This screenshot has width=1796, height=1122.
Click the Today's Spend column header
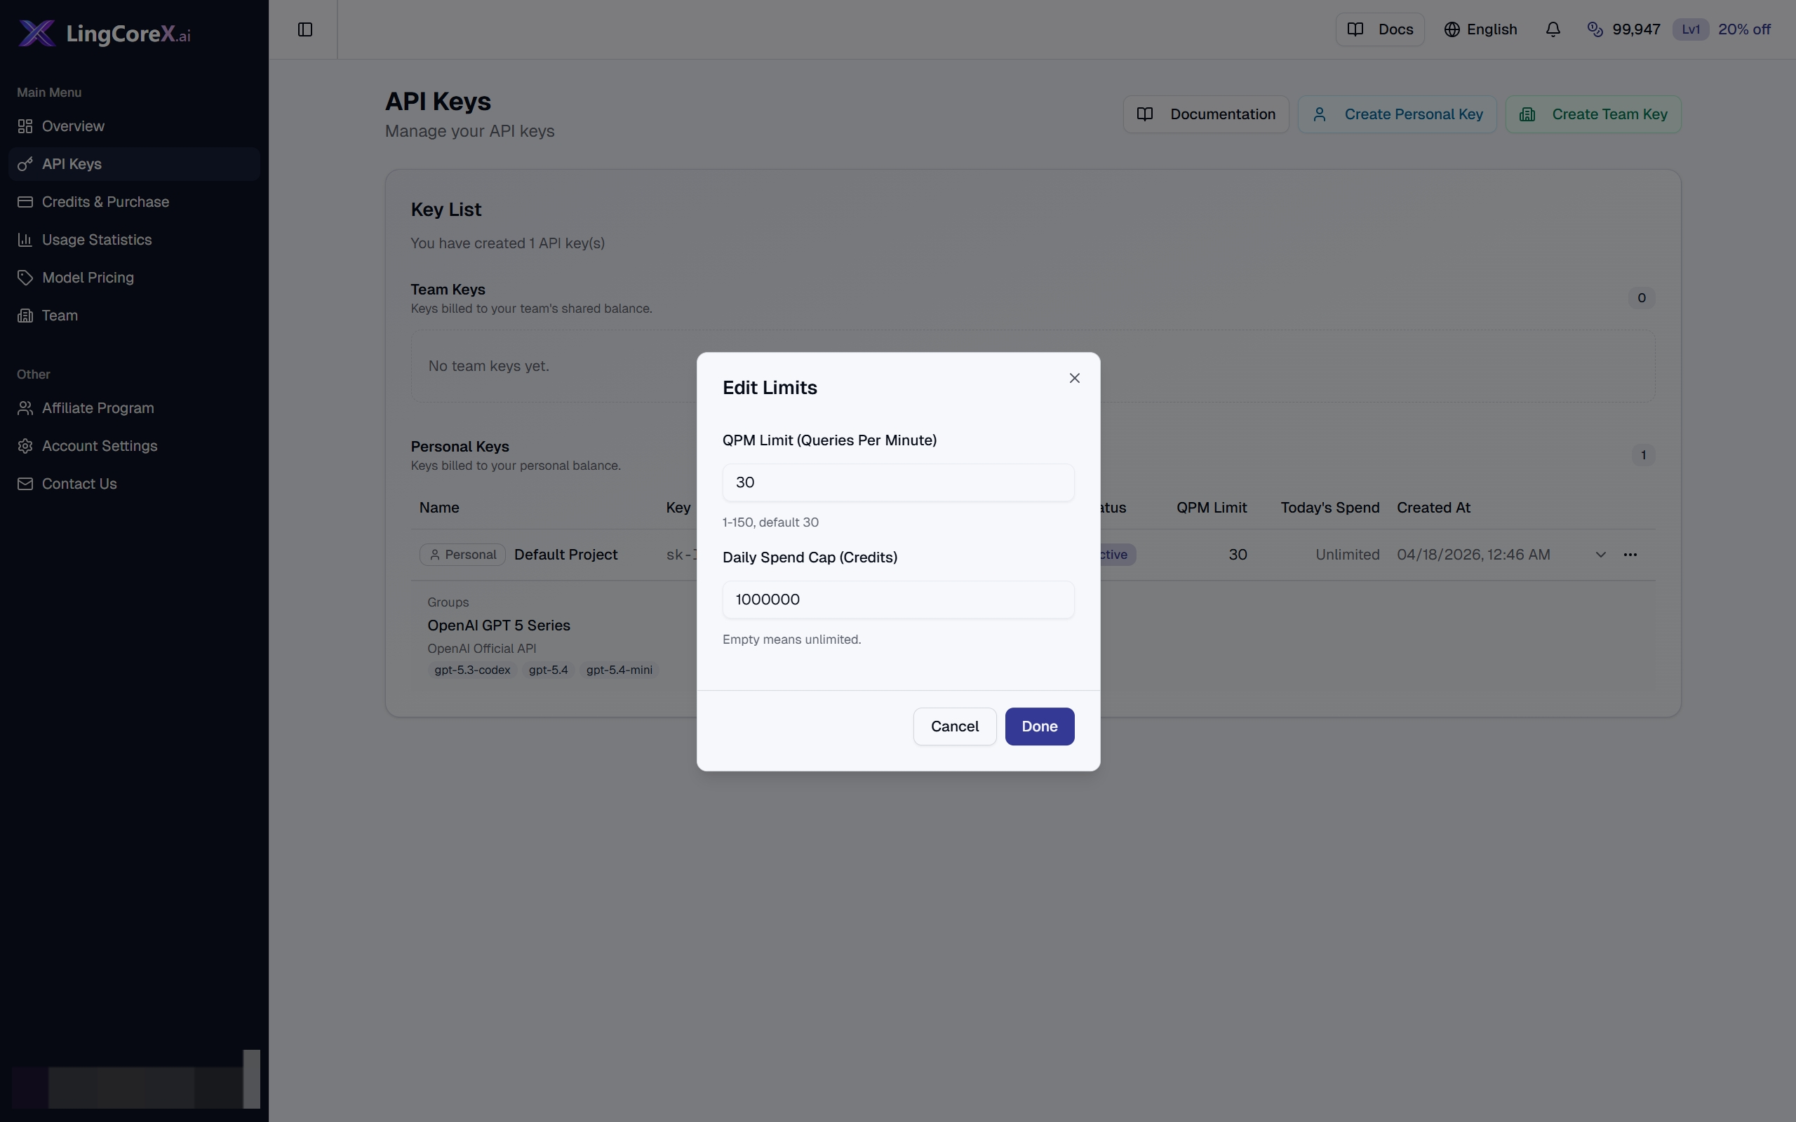coord(1329,508)
